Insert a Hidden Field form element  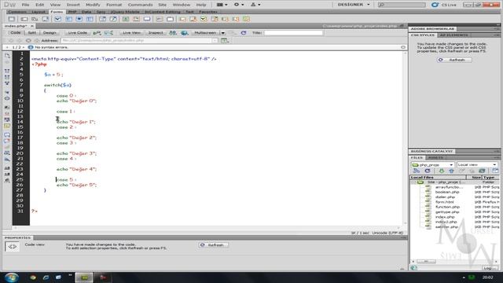pos(35,19)
